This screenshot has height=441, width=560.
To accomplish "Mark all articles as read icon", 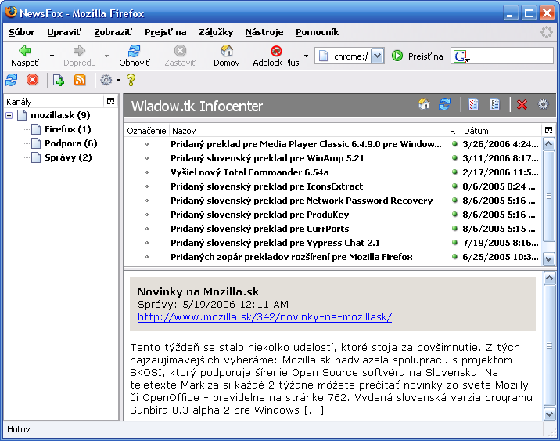I will click(x=473, y=104).
